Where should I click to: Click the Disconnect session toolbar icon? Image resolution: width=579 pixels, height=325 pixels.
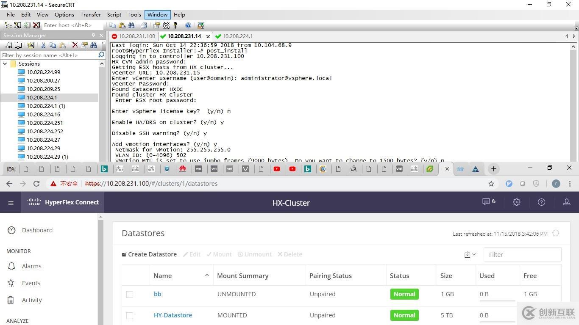36,25
